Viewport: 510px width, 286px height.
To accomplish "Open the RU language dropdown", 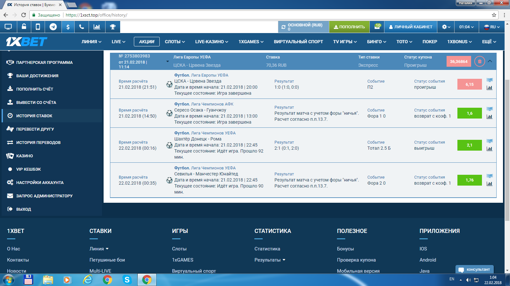I will pos(492,27).
